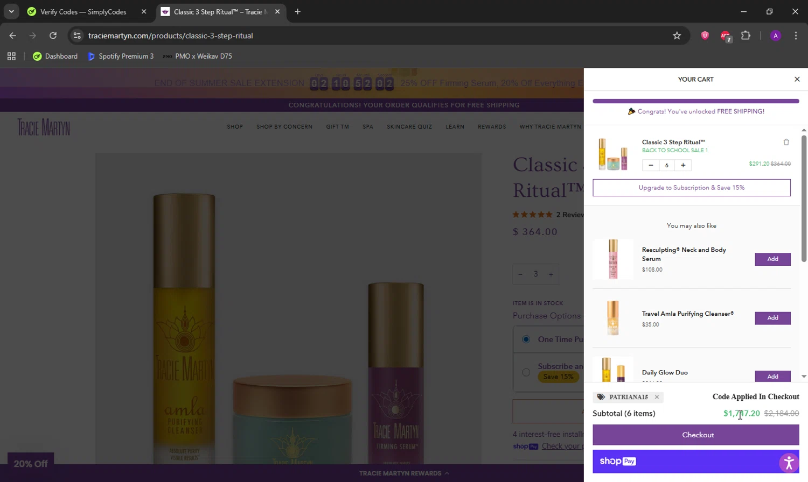
Task: Open the bookmarks apps grid icon
Action: pos(11,56)
